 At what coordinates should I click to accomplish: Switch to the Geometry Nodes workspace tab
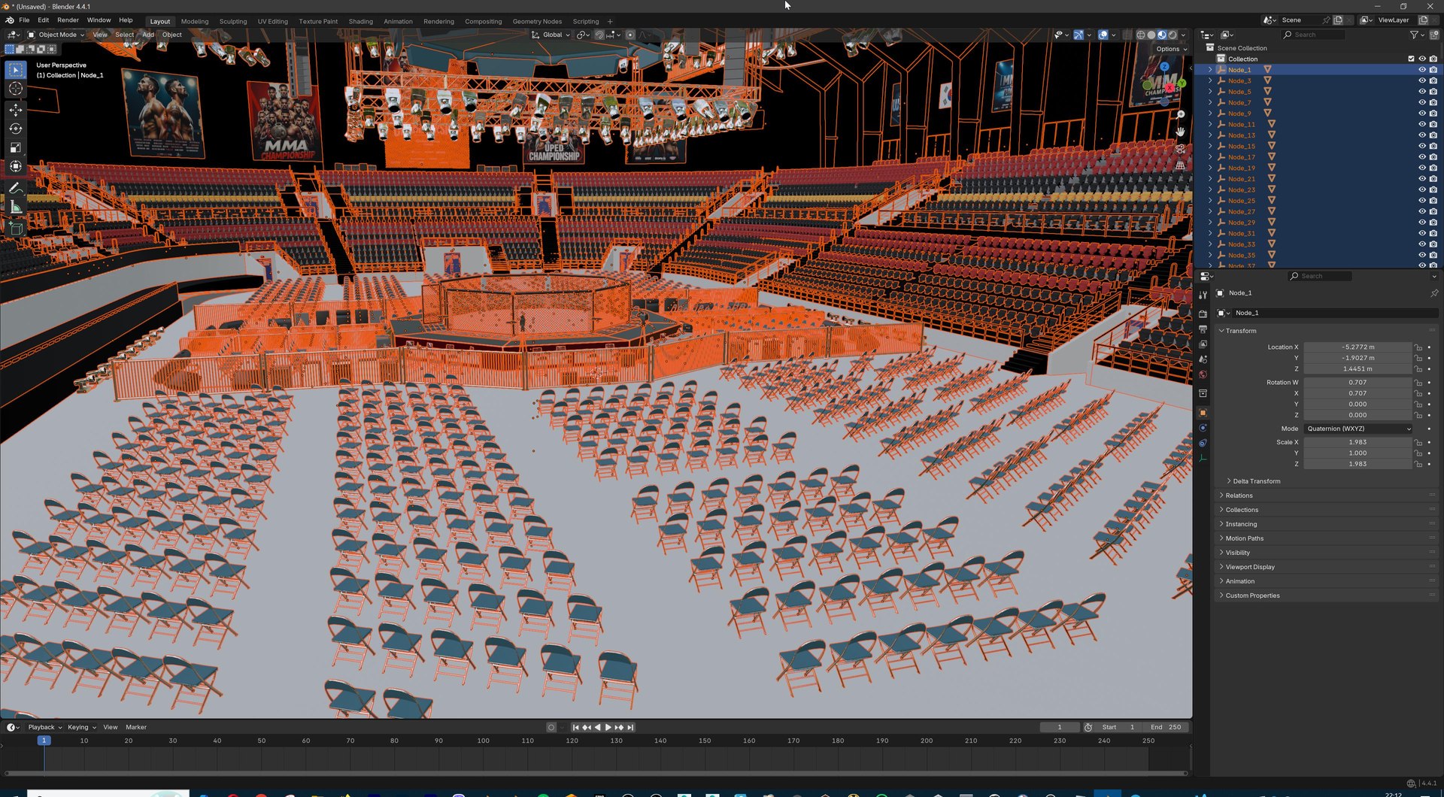537,21
